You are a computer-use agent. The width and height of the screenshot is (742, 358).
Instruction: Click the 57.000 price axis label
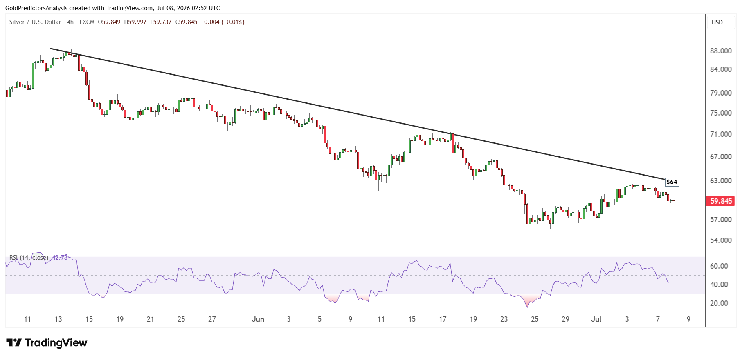[721, 220]
